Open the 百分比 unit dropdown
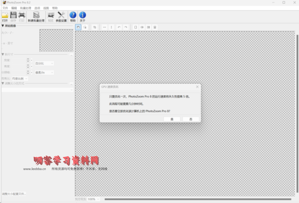 coord(44,63)
